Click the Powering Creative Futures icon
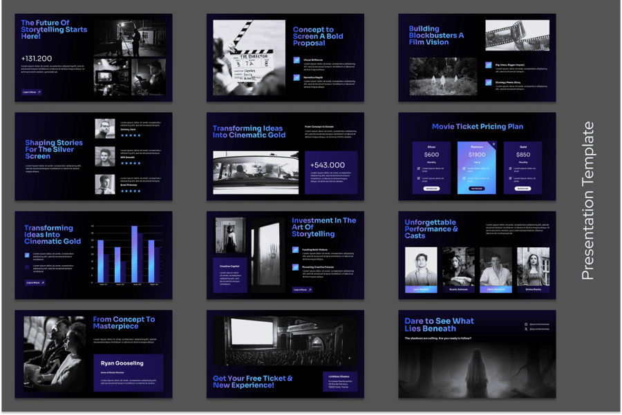 (296, 267)
